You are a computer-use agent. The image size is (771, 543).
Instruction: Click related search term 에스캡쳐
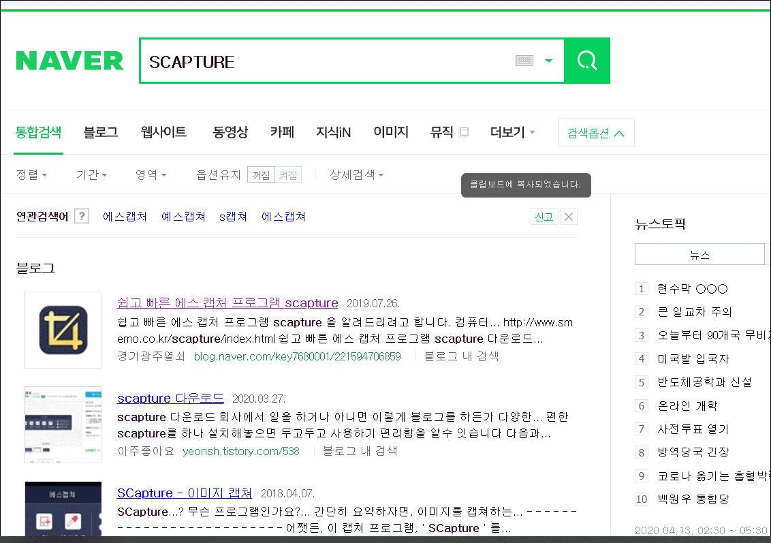(125, 217)
